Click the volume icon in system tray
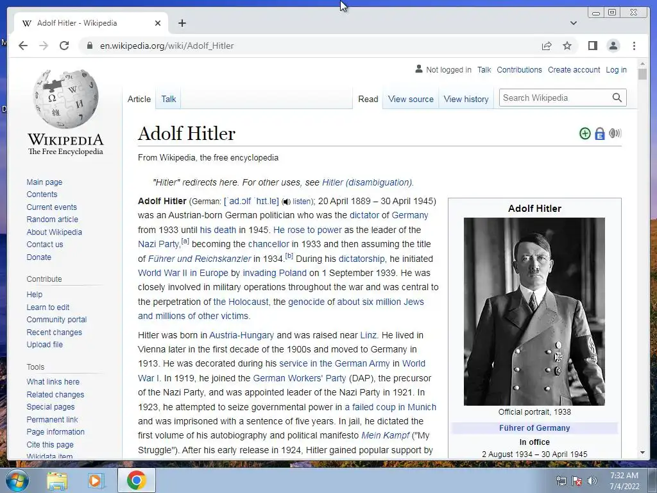 (592, 481)
